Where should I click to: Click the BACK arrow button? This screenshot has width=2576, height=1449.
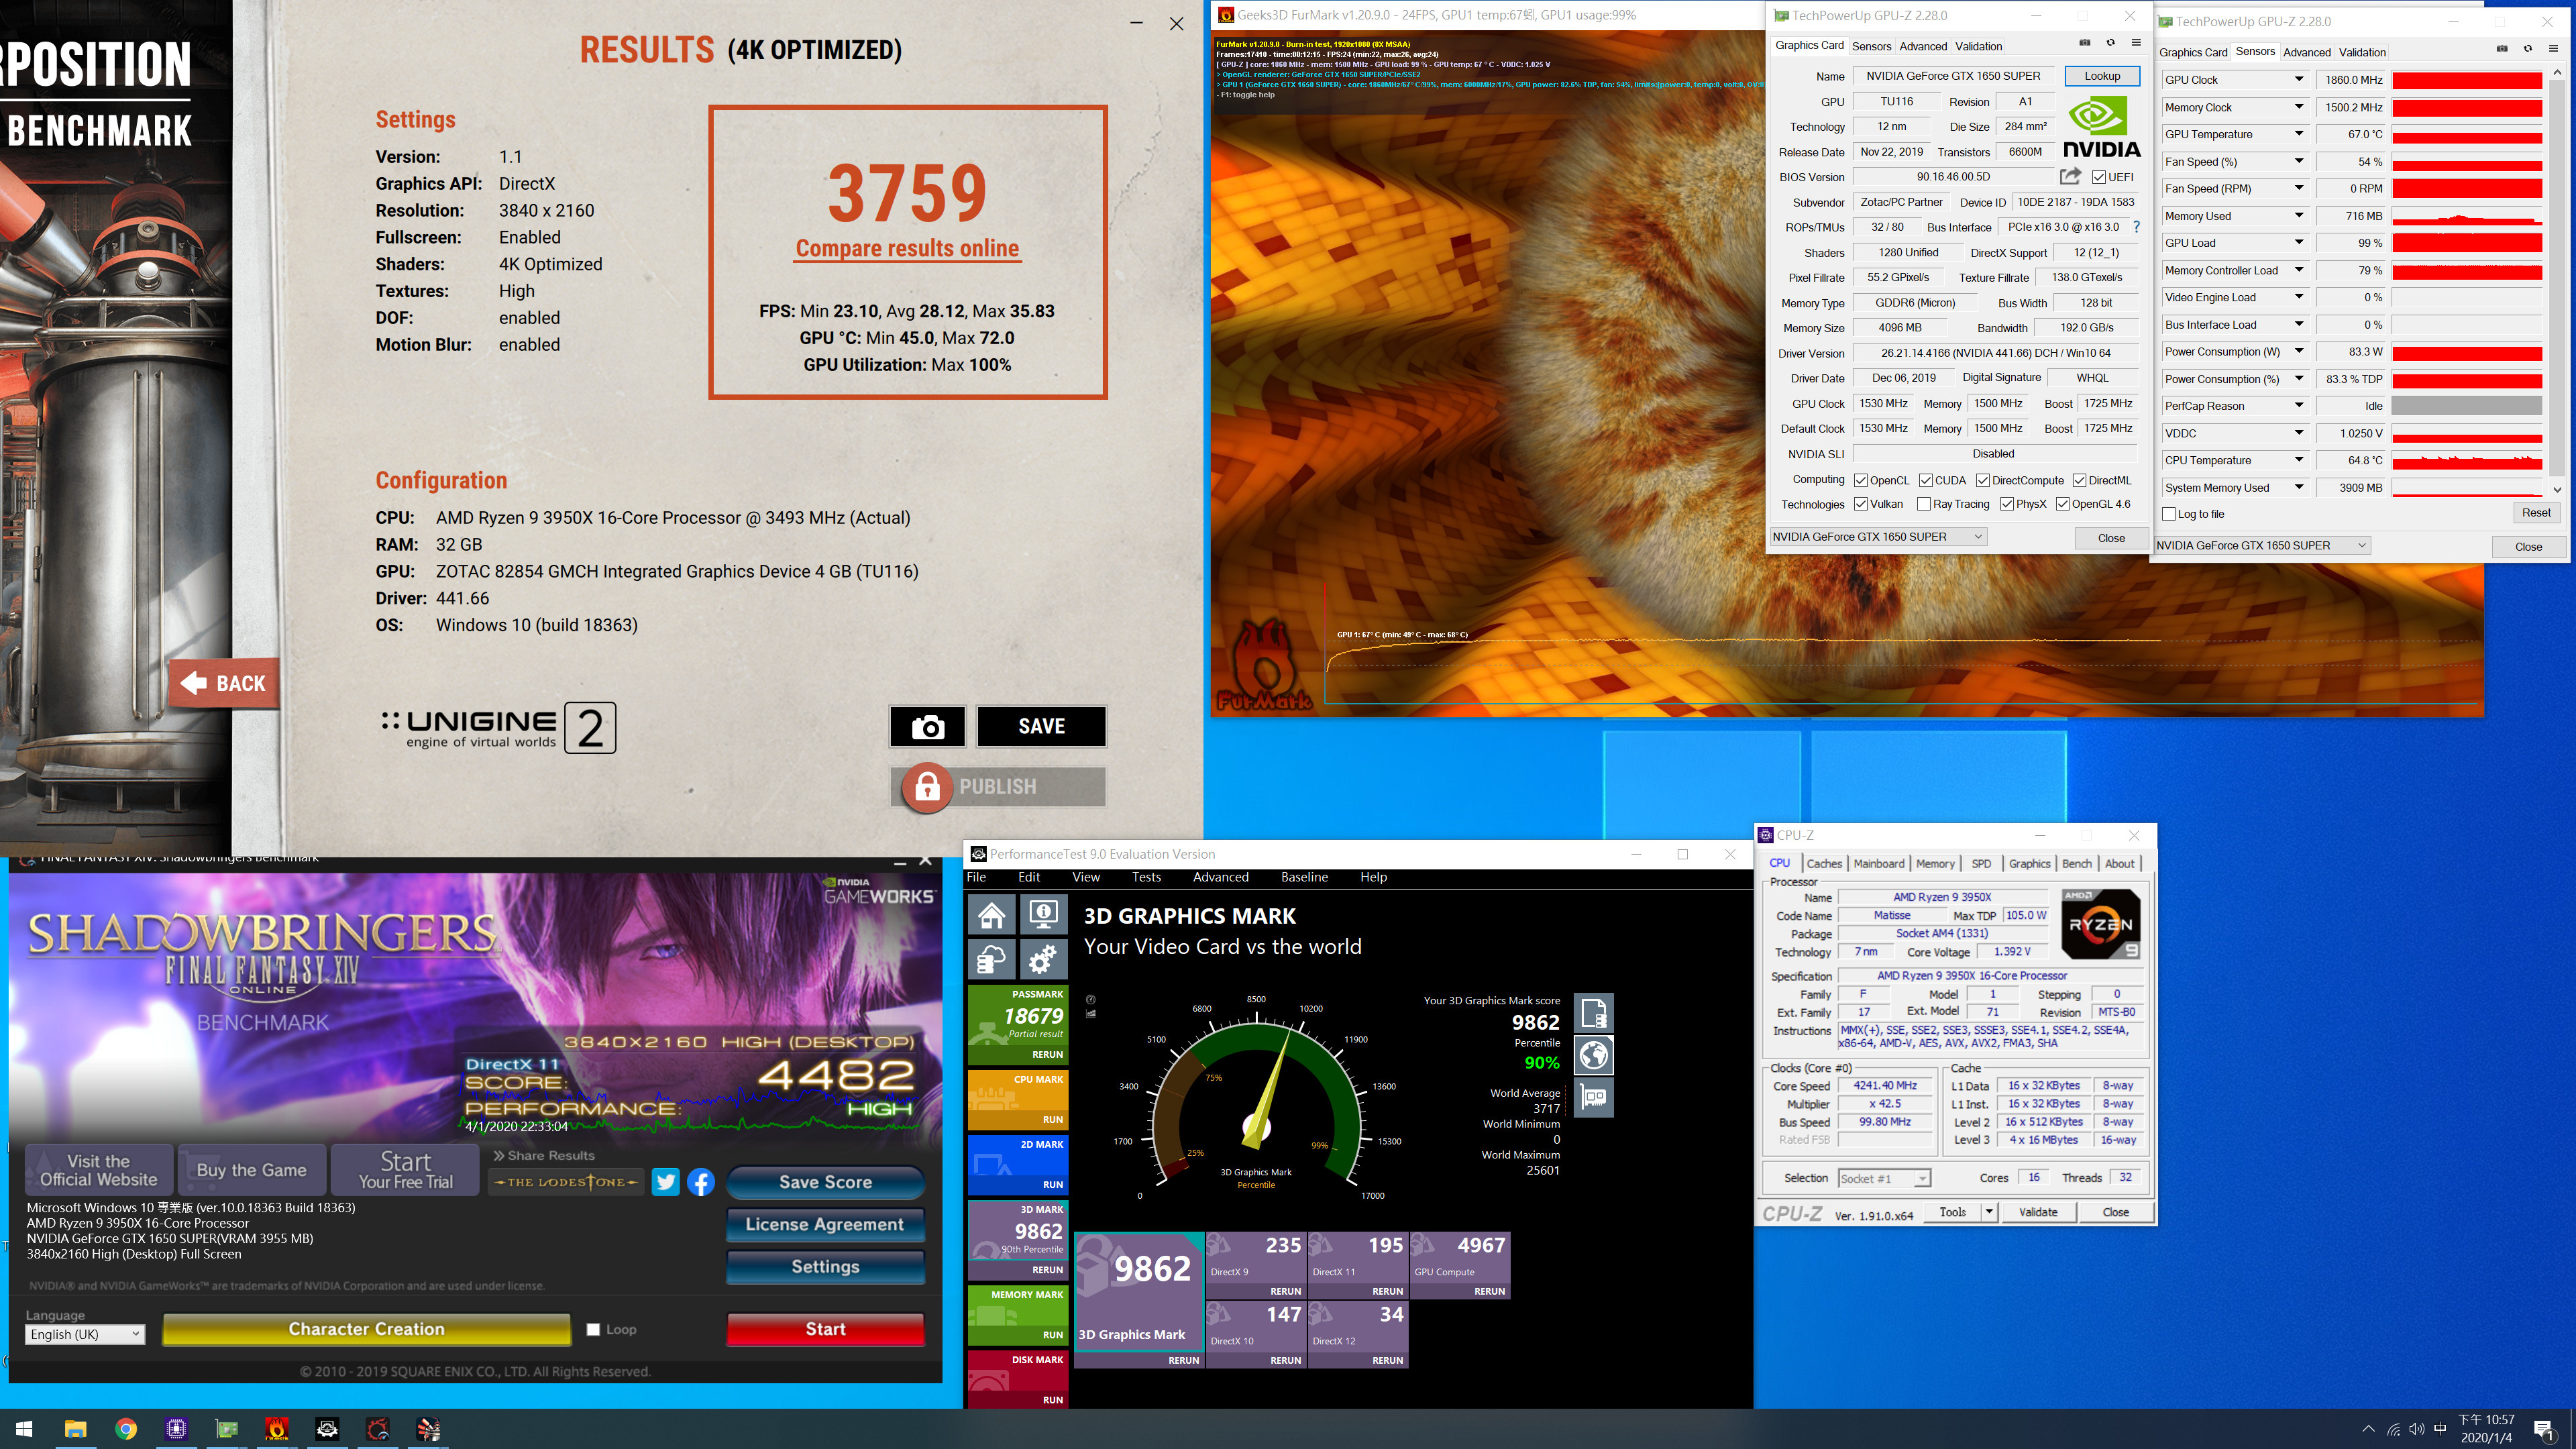point(224,684)
